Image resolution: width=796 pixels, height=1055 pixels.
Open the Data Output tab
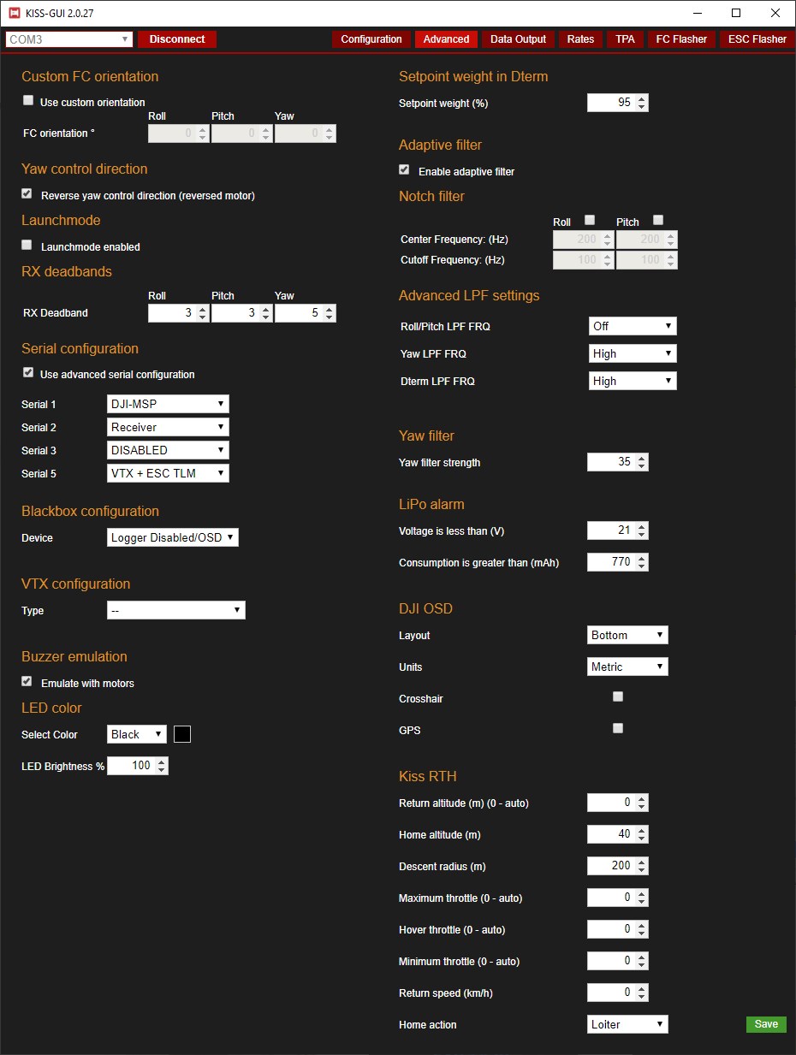(518, 39)
